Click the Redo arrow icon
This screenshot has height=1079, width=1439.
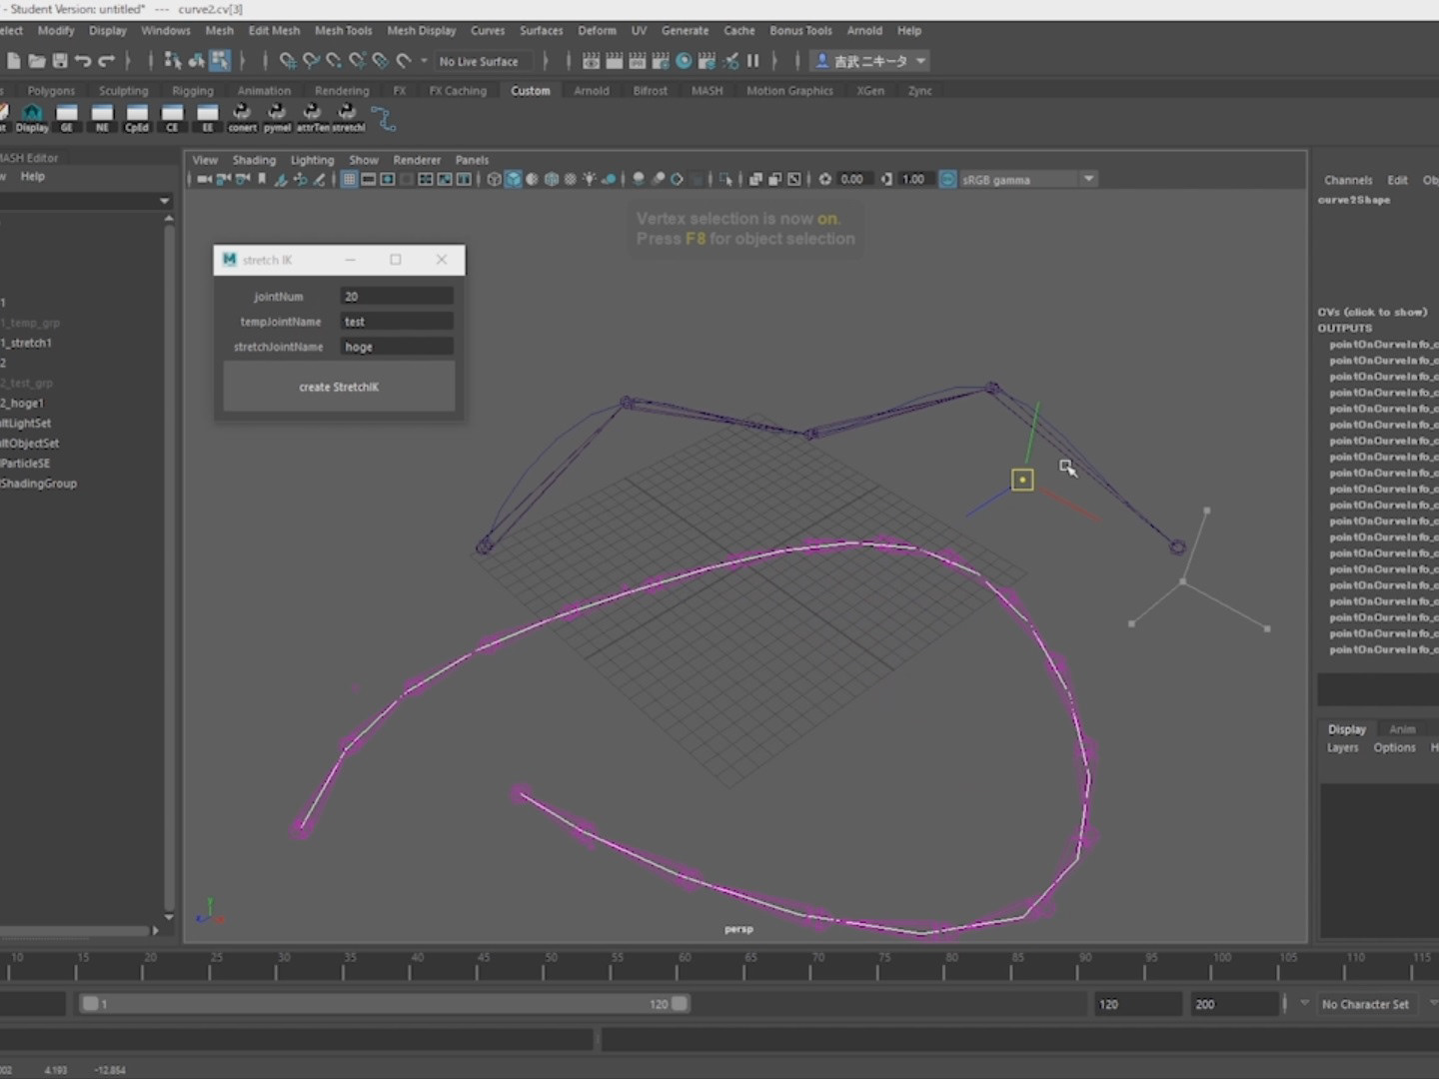(x=106, y=61)
